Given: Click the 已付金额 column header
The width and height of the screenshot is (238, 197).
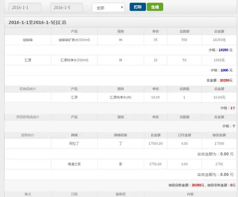Looking at the screenshot, I should pos(184,135).
